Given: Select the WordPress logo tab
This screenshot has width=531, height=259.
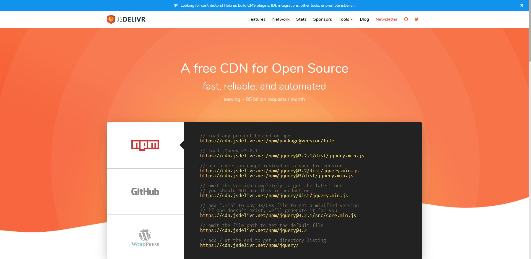Looking at the screenshot, I should pyautogui.click(x=145, y=237).
